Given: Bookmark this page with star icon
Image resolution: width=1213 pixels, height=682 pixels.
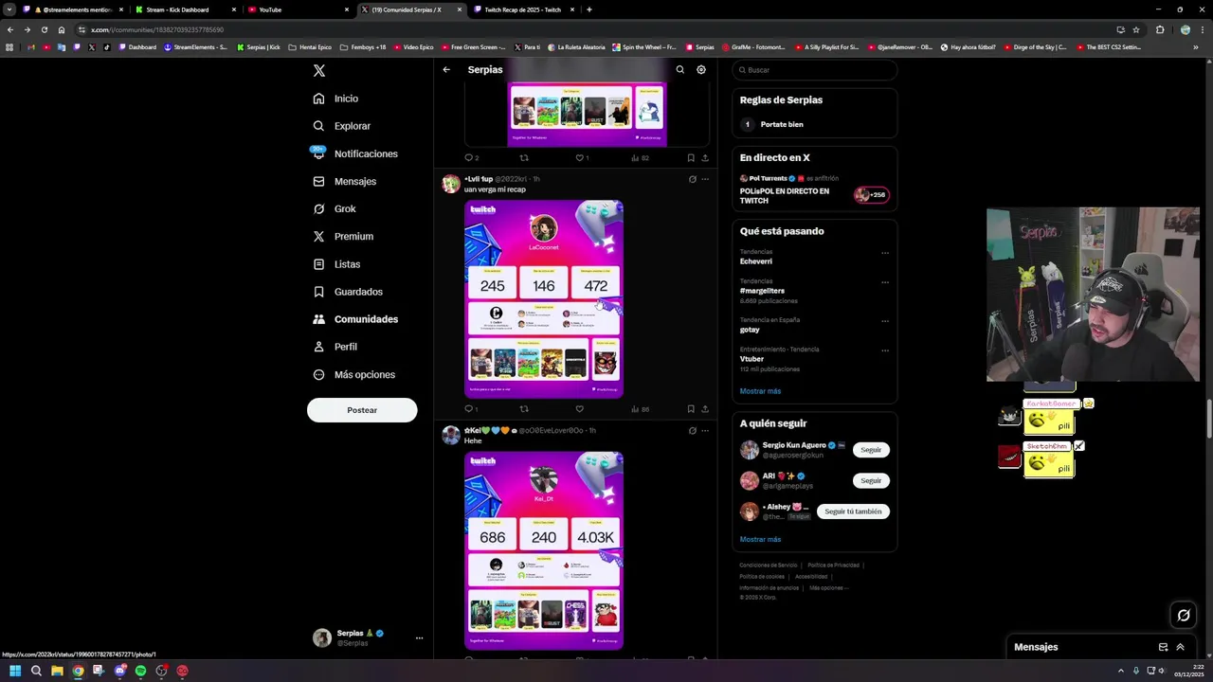Looking at the screenshot, I should coord(1136,29).
